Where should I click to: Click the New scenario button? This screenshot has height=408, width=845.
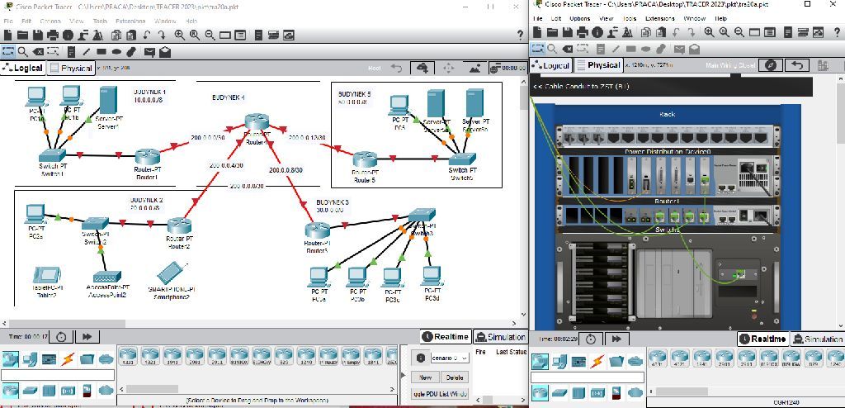pyautogui.click(x=426, y=377)
